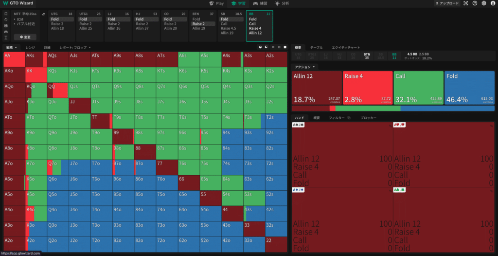Screen dimensions: 498x256
Task: Toggle the half-shaded square display icon
Action: 266,47
